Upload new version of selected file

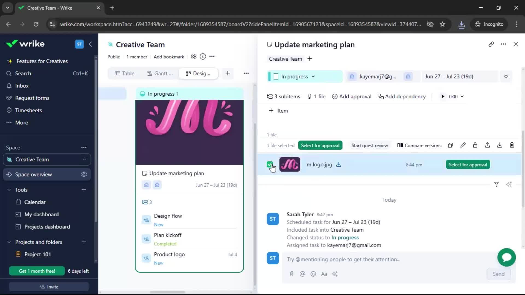click(487, 145)
